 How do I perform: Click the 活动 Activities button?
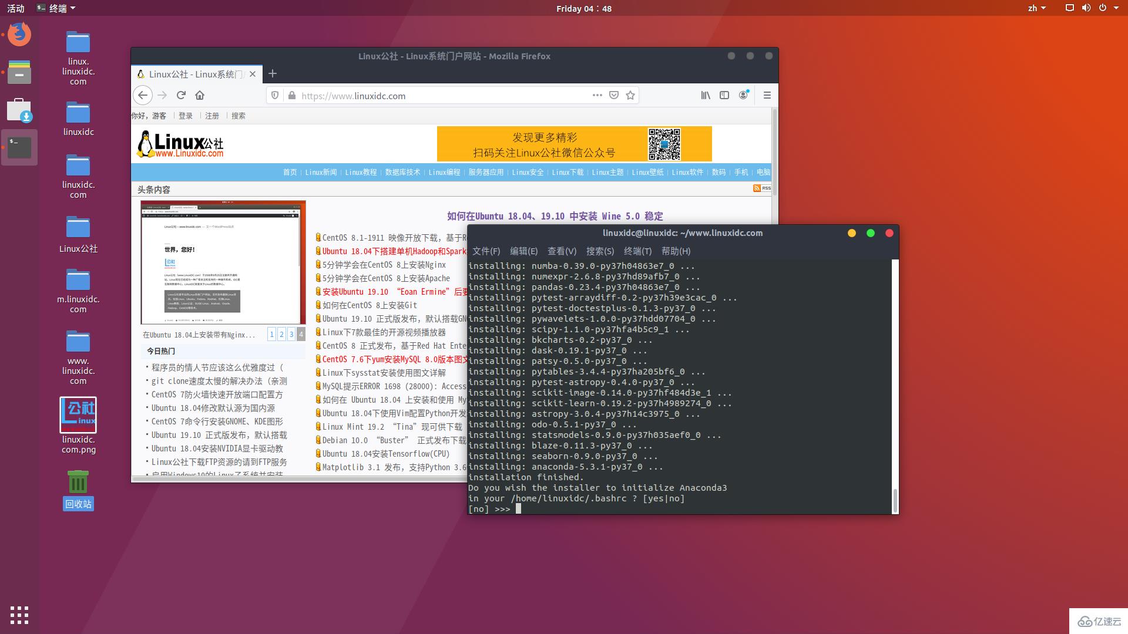16,8
